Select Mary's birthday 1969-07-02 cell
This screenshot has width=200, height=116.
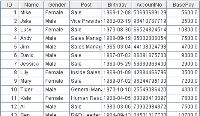coord(117,79)
